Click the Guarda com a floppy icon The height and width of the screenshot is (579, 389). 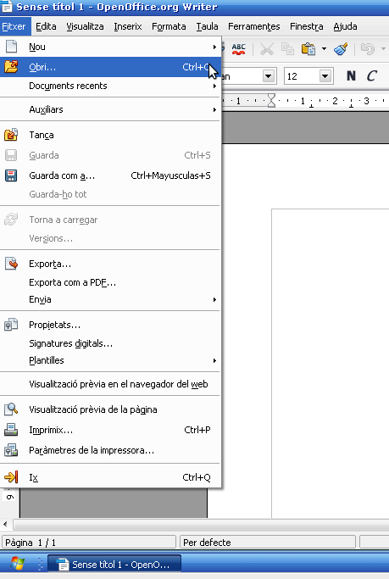coord(11,175)
